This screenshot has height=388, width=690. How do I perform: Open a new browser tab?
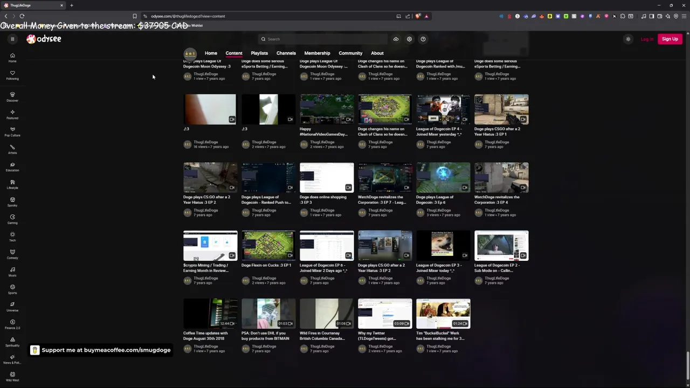pos(71,5)
